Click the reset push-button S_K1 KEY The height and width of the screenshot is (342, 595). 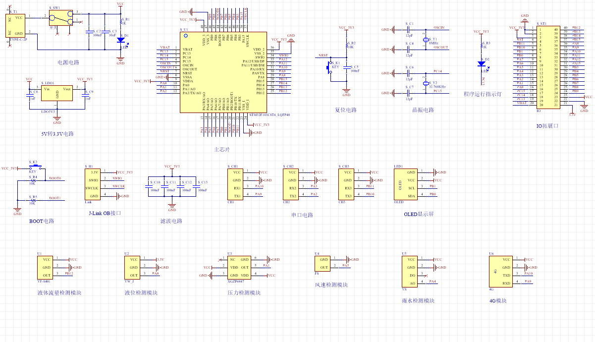click(x=329, y=67)
